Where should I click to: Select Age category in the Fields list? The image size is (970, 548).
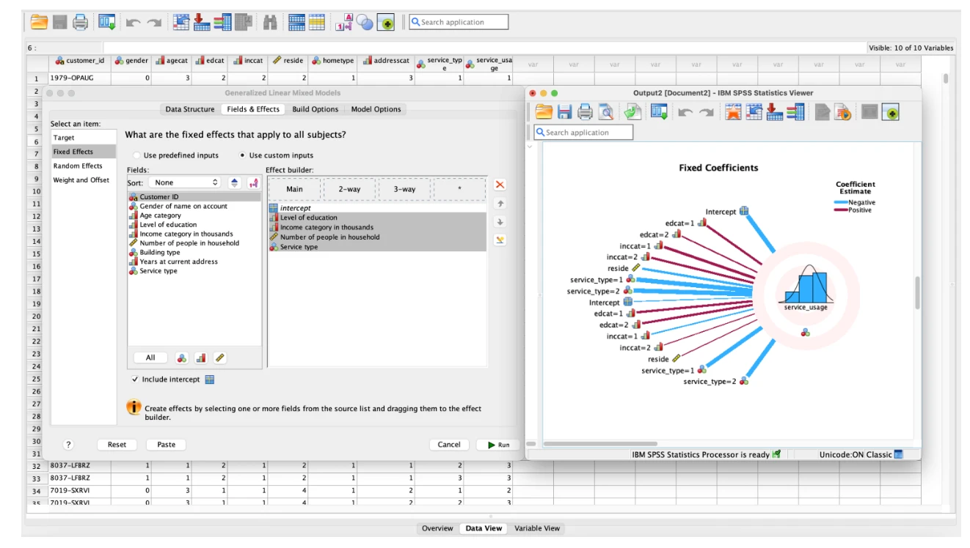[194, 215]
